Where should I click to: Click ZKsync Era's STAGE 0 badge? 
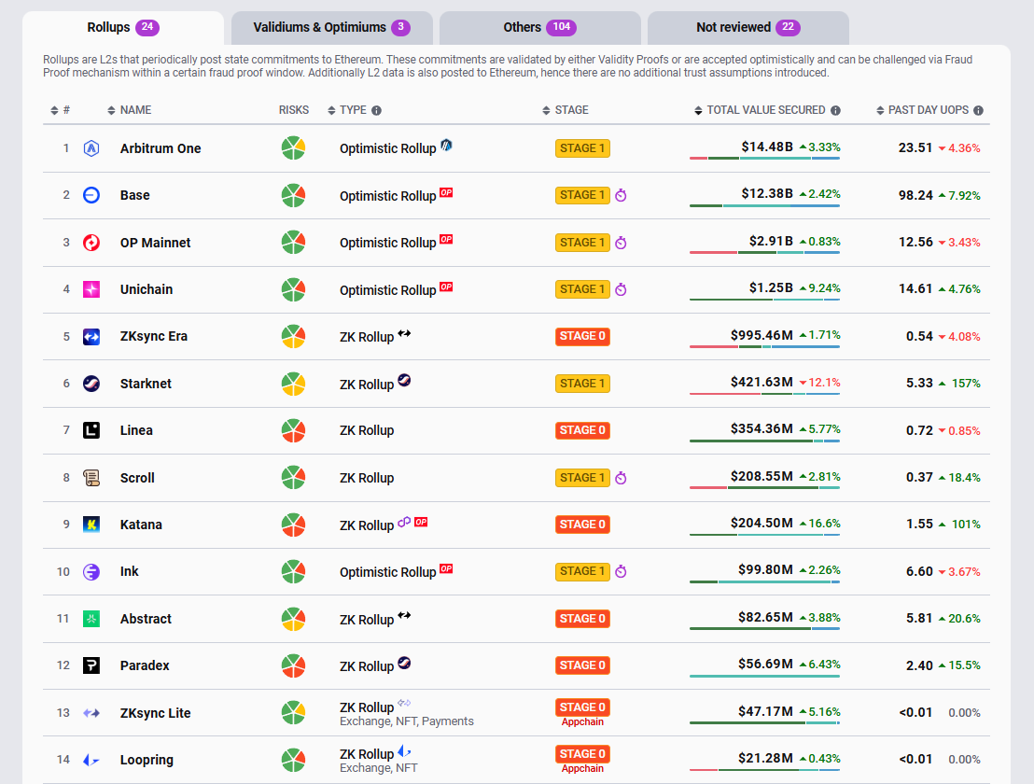point(582,336)
